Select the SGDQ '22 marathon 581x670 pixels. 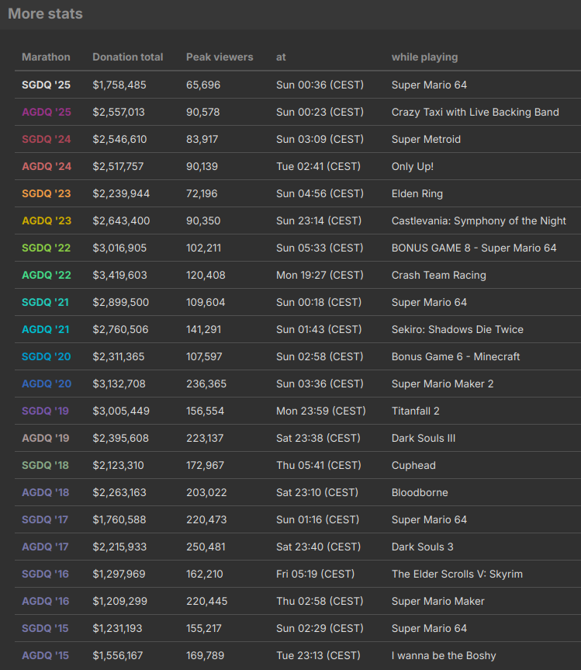coord(46,248)
